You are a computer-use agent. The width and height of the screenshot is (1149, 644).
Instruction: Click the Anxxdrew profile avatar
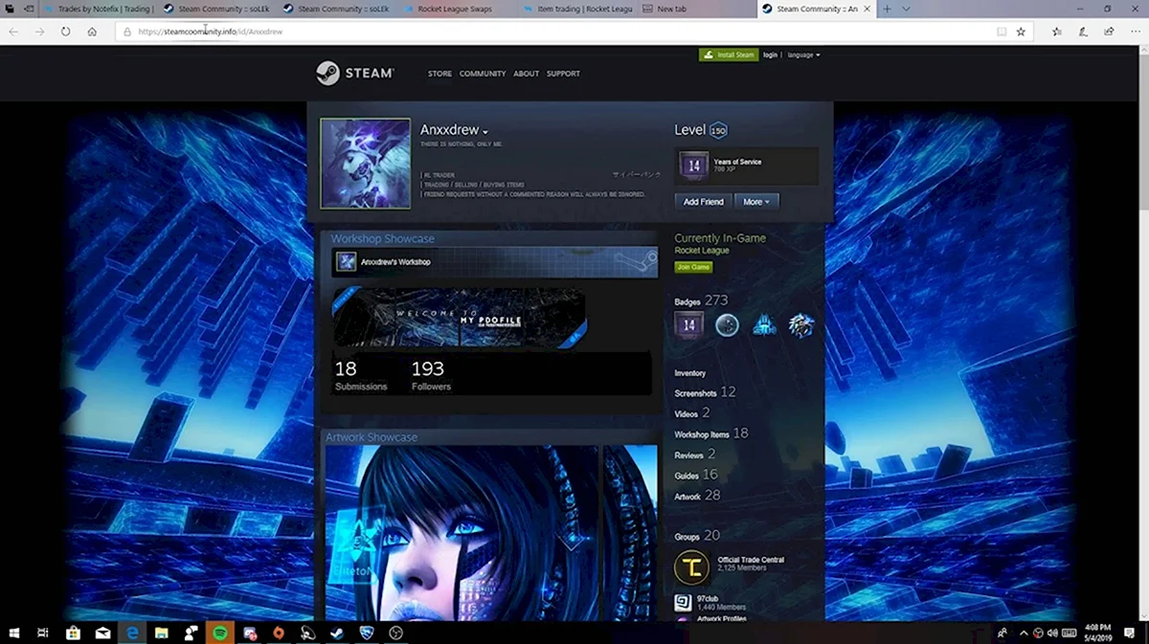(365, 164)
